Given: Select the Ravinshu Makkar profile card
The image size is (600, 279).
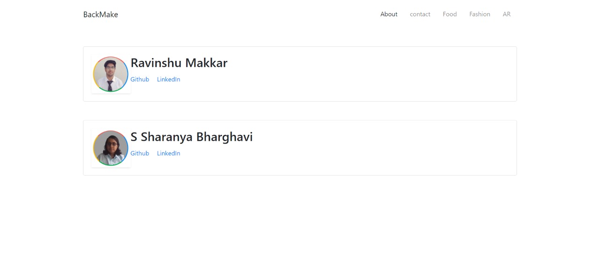Looking at the screenshot, I should (x=300, y=74).
